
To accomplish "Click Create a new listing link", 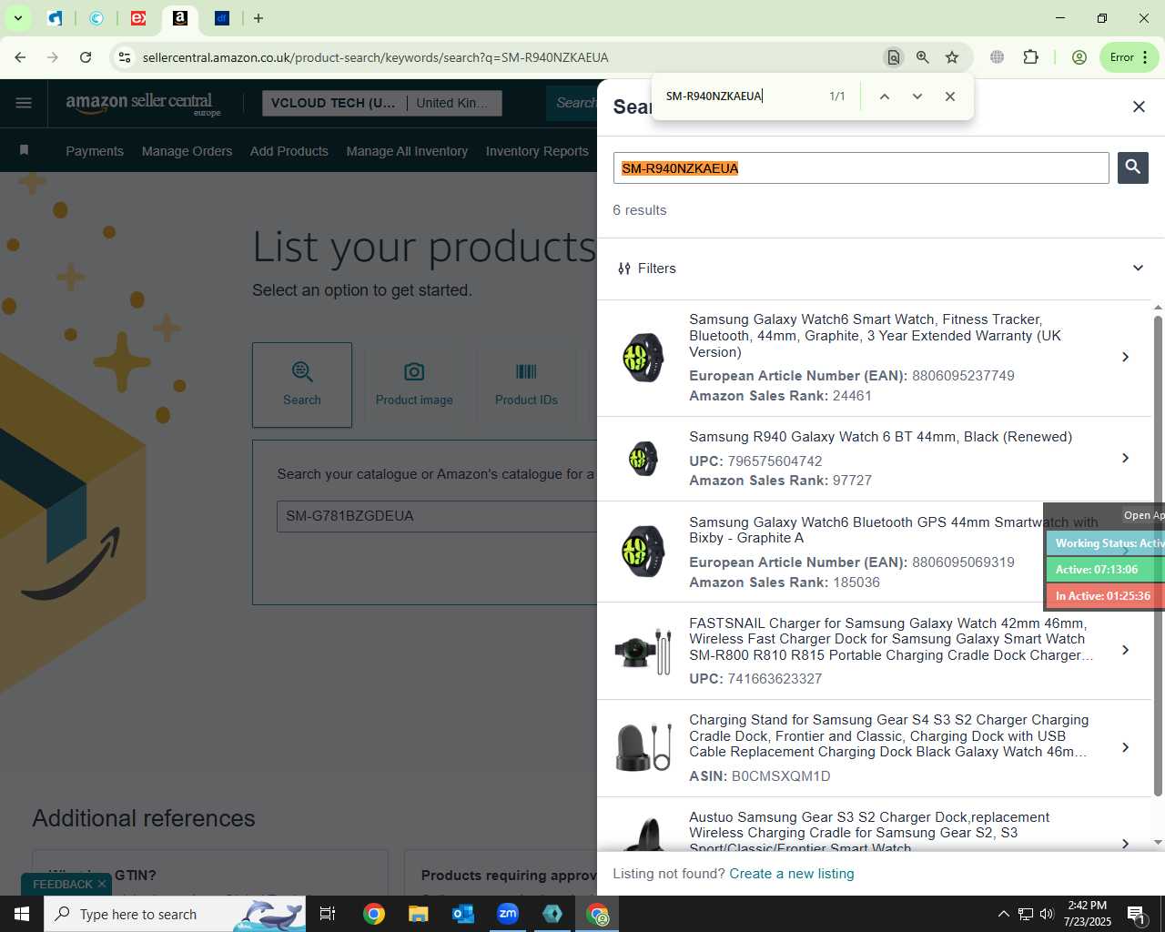I will click(x=792, y=874).
